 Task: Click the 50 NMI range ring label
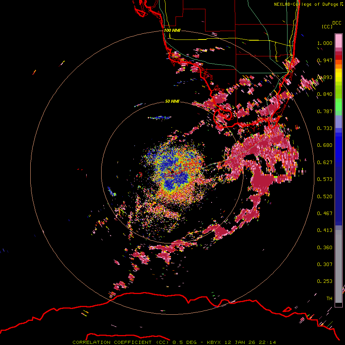tap(172, 101)
